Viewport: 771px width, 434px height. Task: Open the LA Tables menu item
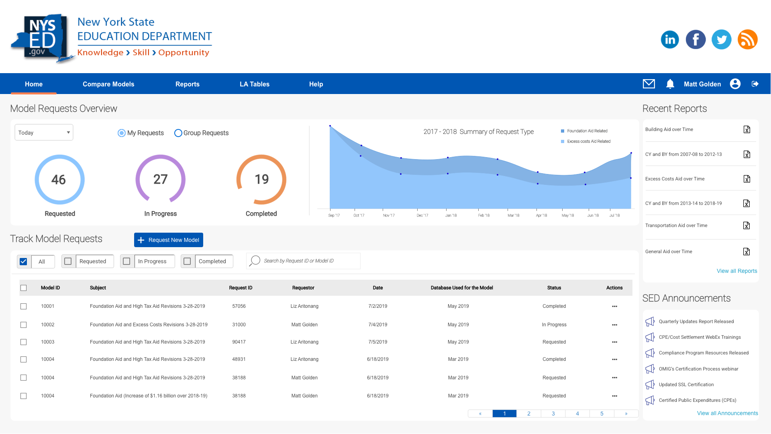pos(255,84)
